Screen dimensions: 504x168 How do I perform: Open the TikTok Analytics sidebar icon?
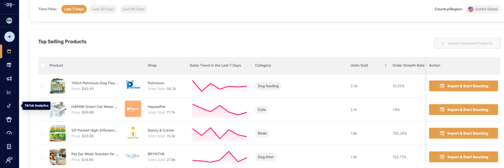(9, 106)
